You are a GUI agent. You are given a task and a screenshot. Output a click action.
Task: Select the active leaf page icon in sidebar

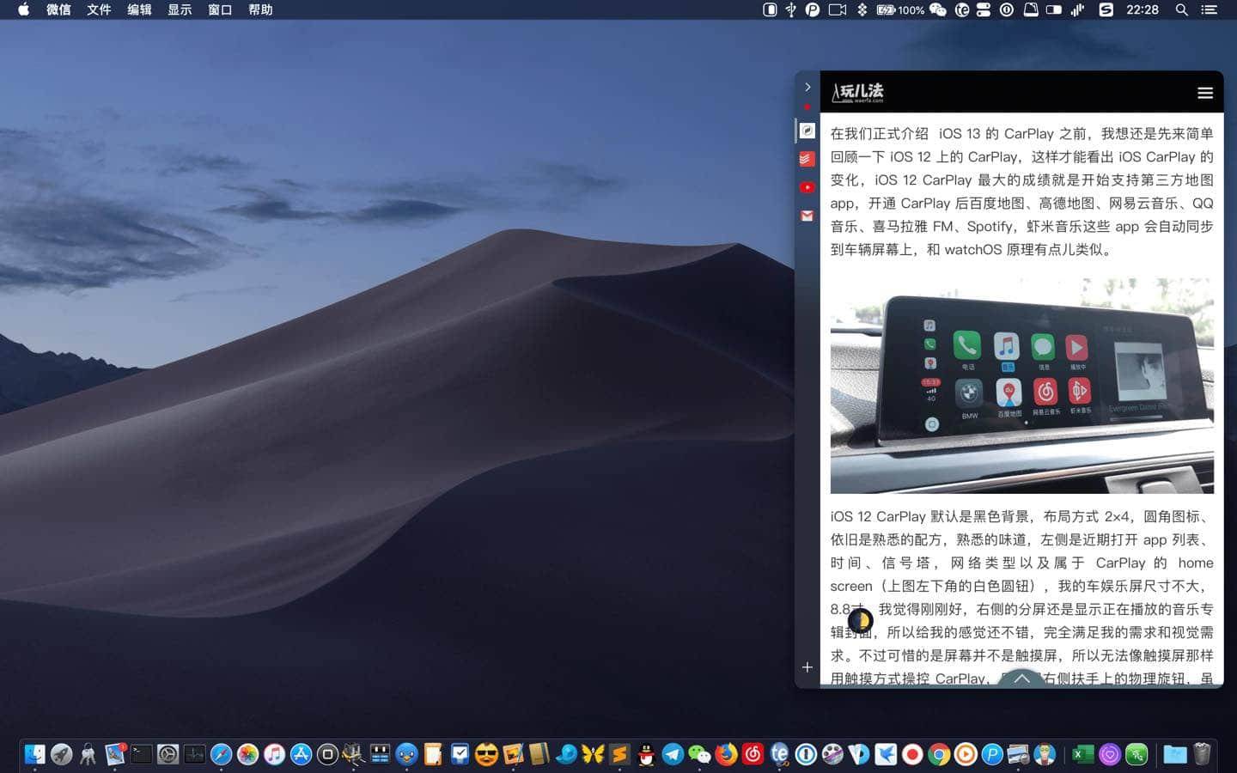click(807, 131)
